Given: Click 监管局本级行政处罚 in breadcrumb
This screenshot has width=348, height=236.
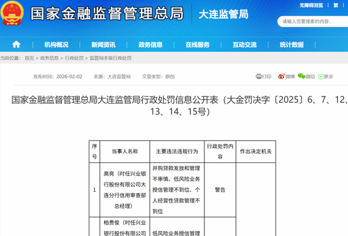Looking at the screenshot, I should [x=110, y=58].
